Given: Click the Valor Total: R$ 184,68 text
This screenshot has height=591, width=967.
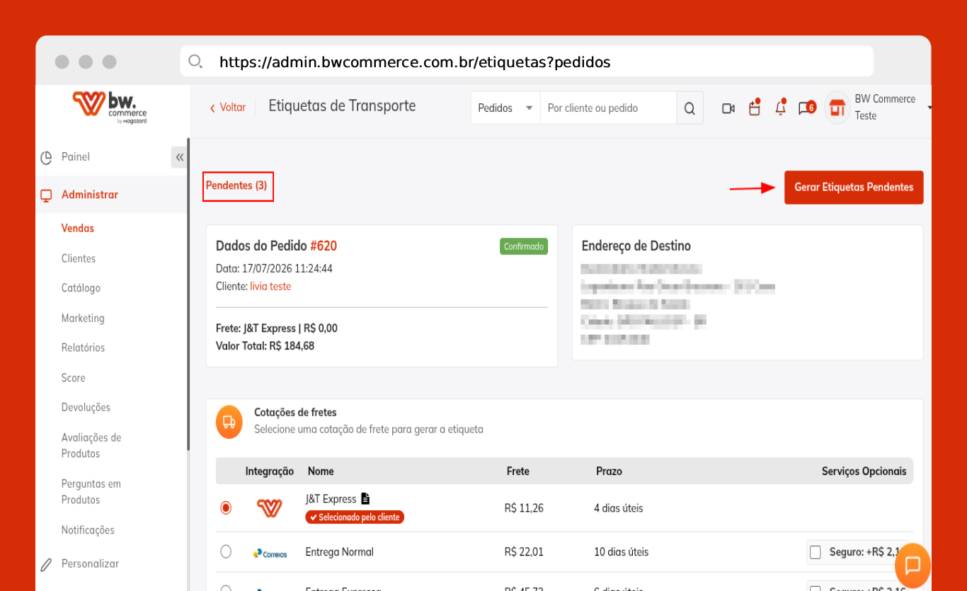Looking at the screenshot, I should click(265, 346).
